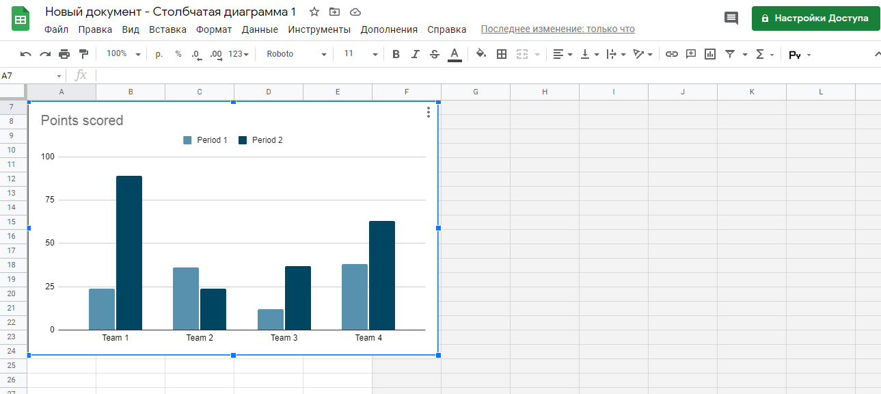Toggle strikethrough formatting
This screenshot has height=394, width=881.
(435, 54)
